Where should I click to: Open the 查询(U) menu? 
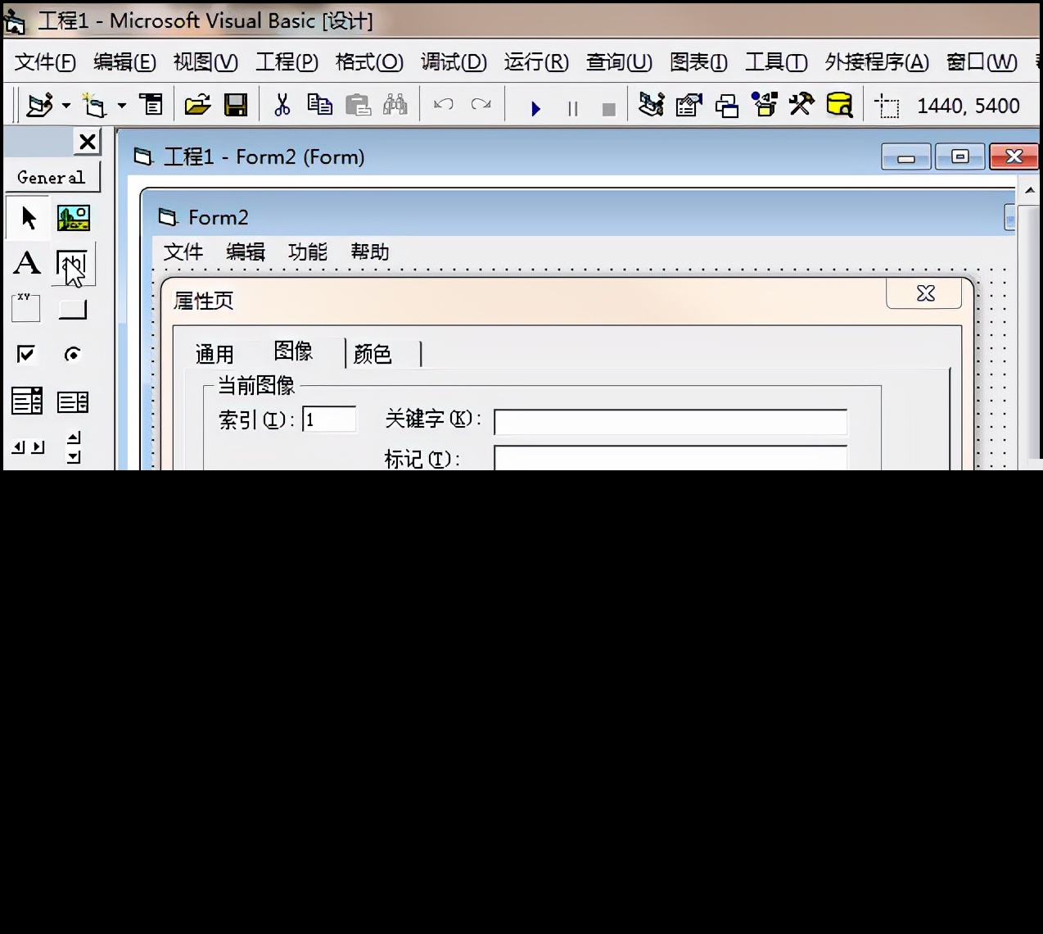coord(619,62)
